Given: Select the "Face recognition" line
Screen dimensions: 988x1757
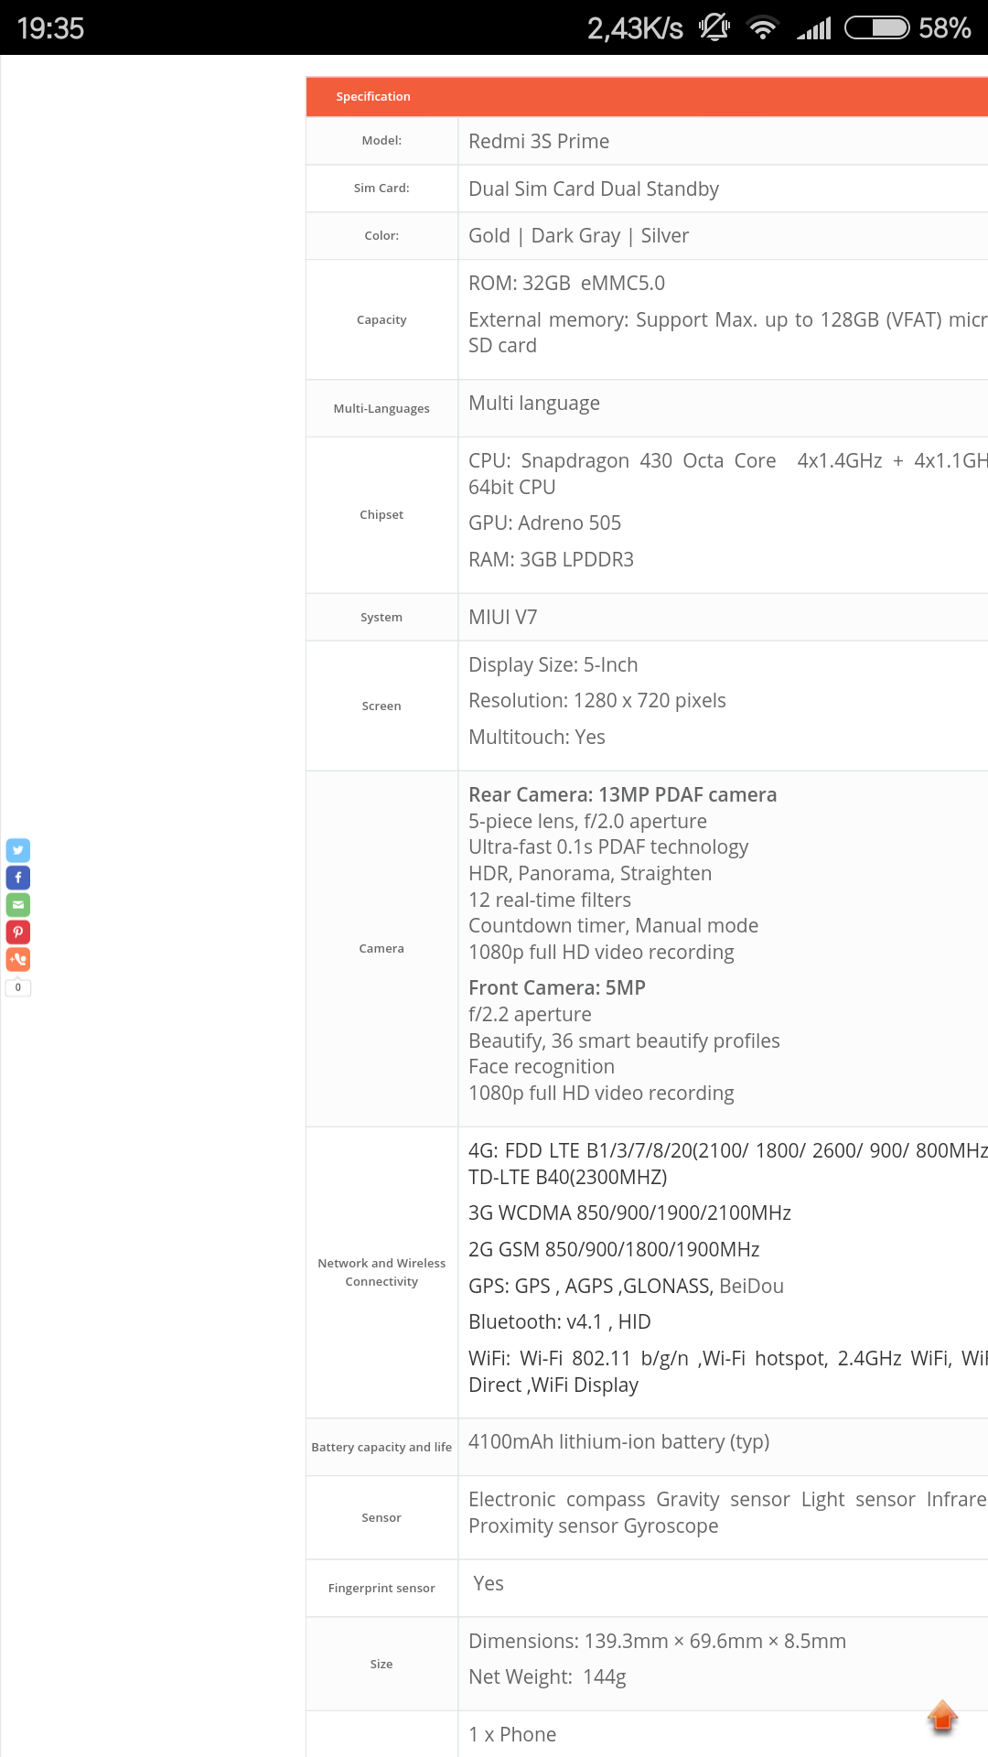Looking at the screenshot, I should pyautogui.click(x=542, y=1067).
